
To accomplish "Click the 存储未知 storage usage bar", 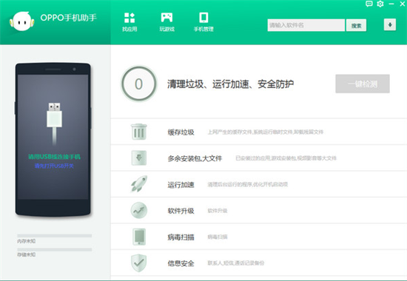I will point(55,250).
